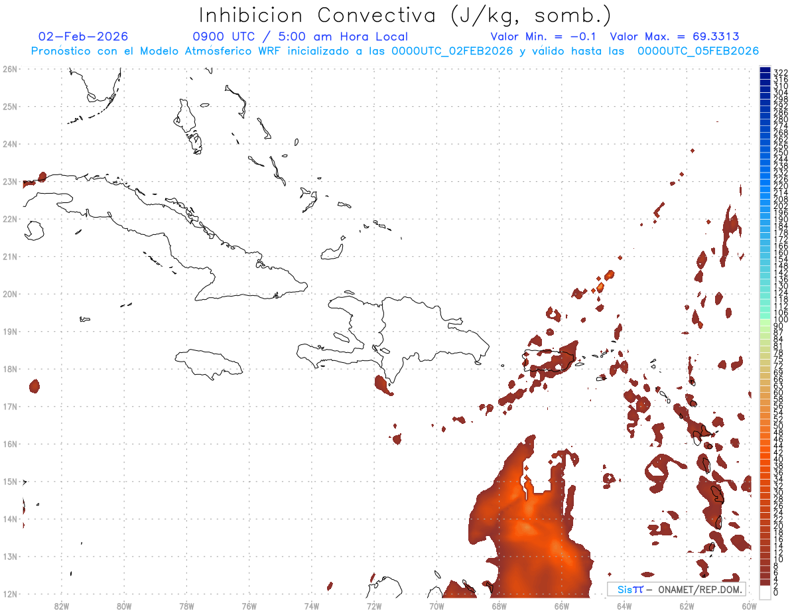Click the date label '02-Feb-2026'
This screenshot has height=615, width=796.
coord(84,36)
